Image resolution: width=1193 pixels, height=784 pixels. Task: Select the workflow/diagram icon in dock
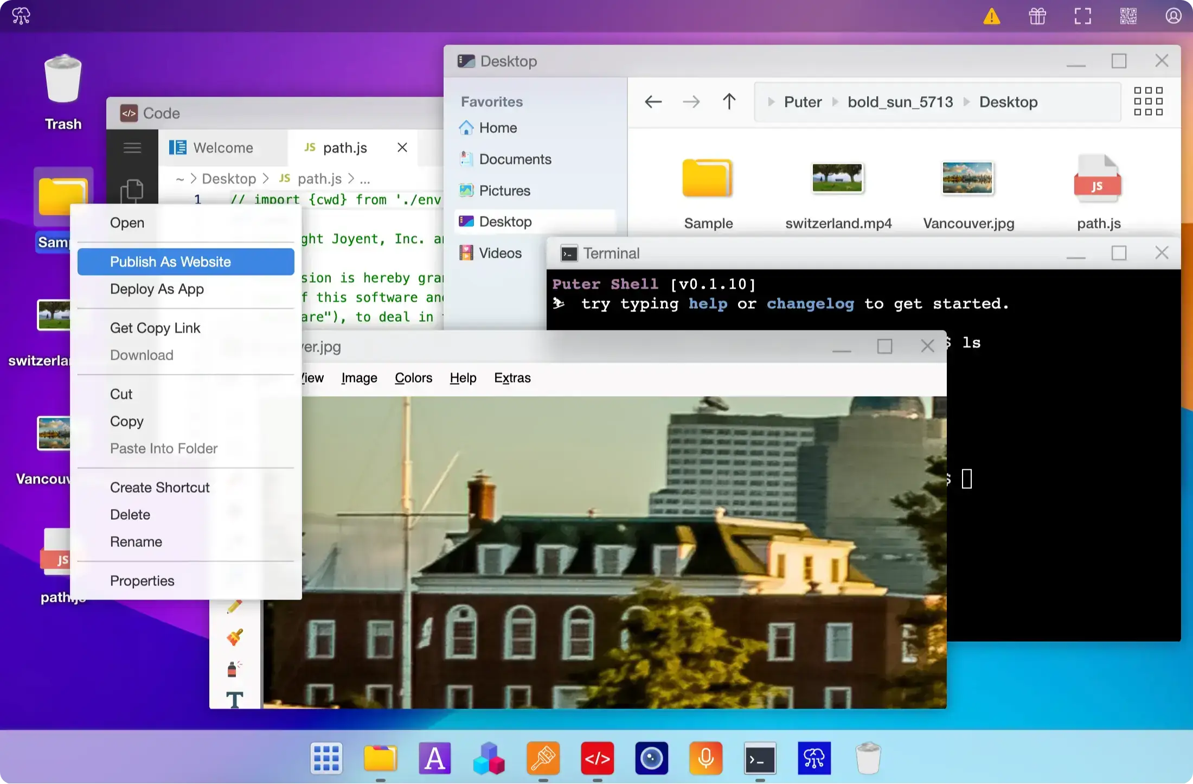pyautogui.click(x=813, y=758)
